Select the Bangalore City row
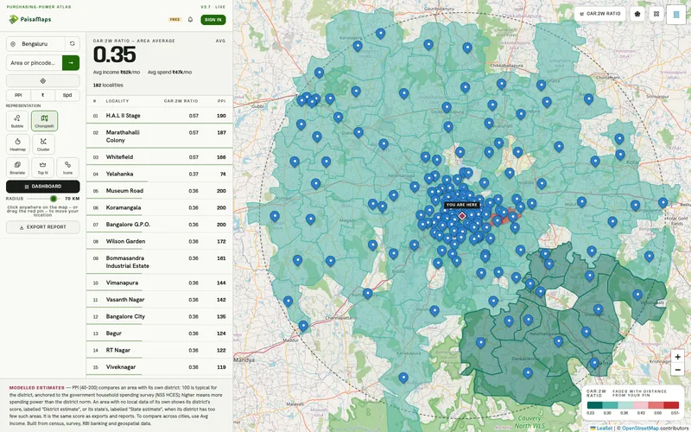This screenshot has width=691, height=432. click(x=159, y=316)
